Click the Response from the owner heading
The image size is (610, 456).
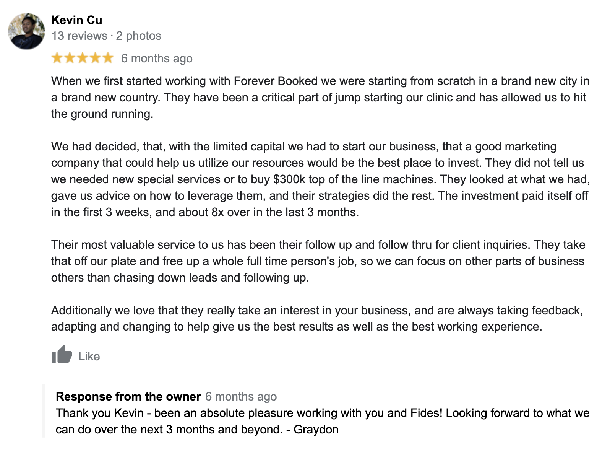pos(128,396)
